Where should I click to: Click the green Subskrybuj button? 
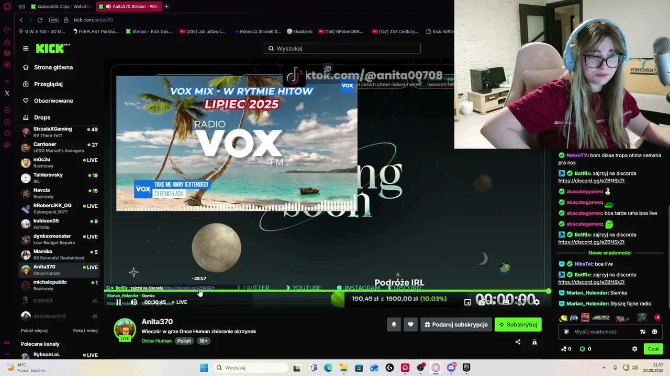pyautogui.click(x=518, y=325)
